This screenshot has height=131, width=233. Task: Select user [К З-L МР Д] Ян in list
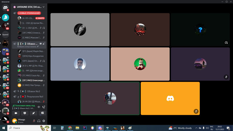tap(31, 65)
